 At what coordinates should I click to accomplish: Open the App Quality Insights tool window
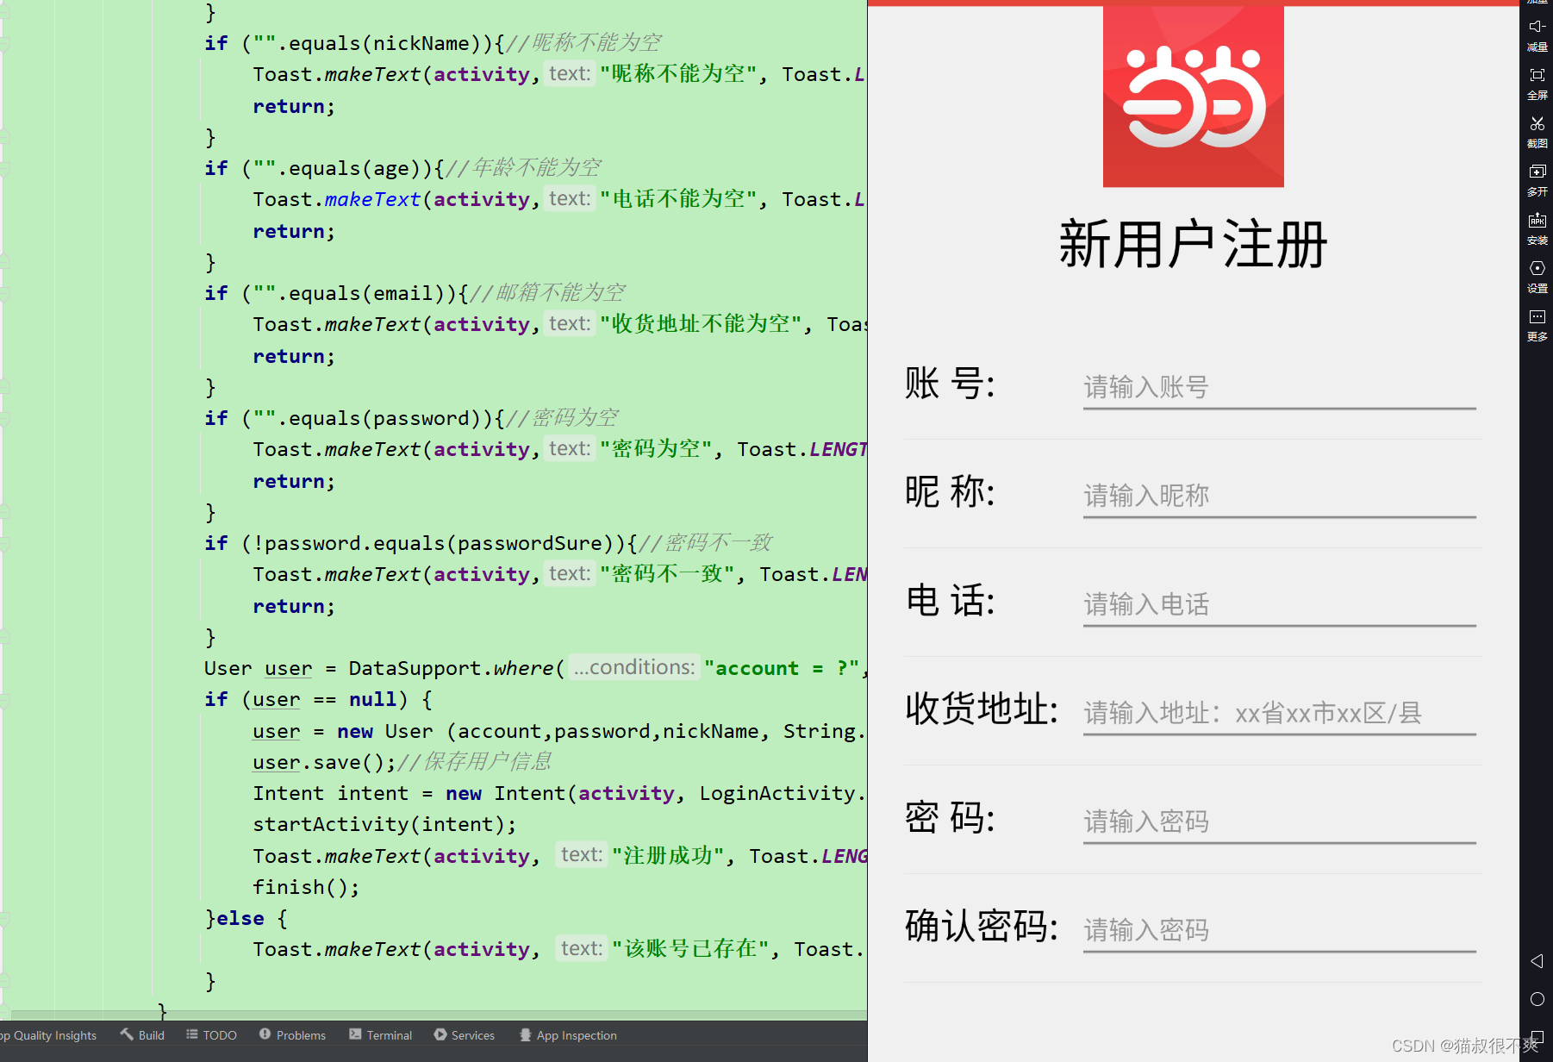pos(48,1035)
